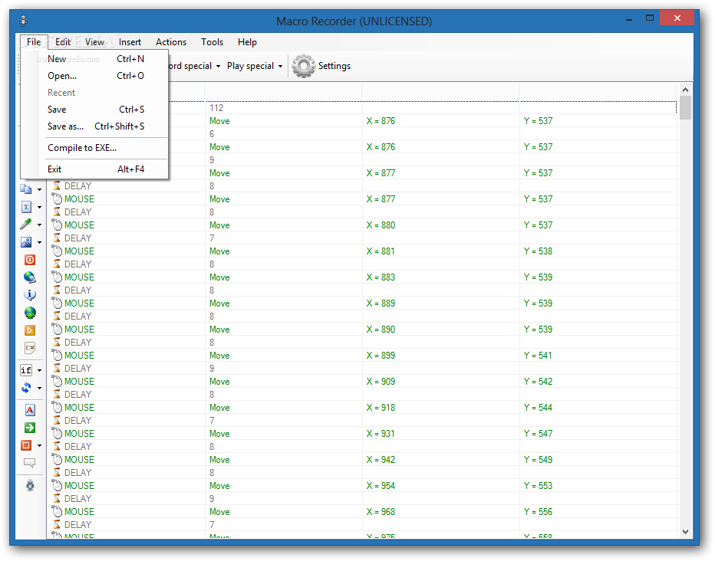Click the scrollbar up arrow
Viewport: 715px width, 561px height.
pyautogui.click(x=685, y=89)
